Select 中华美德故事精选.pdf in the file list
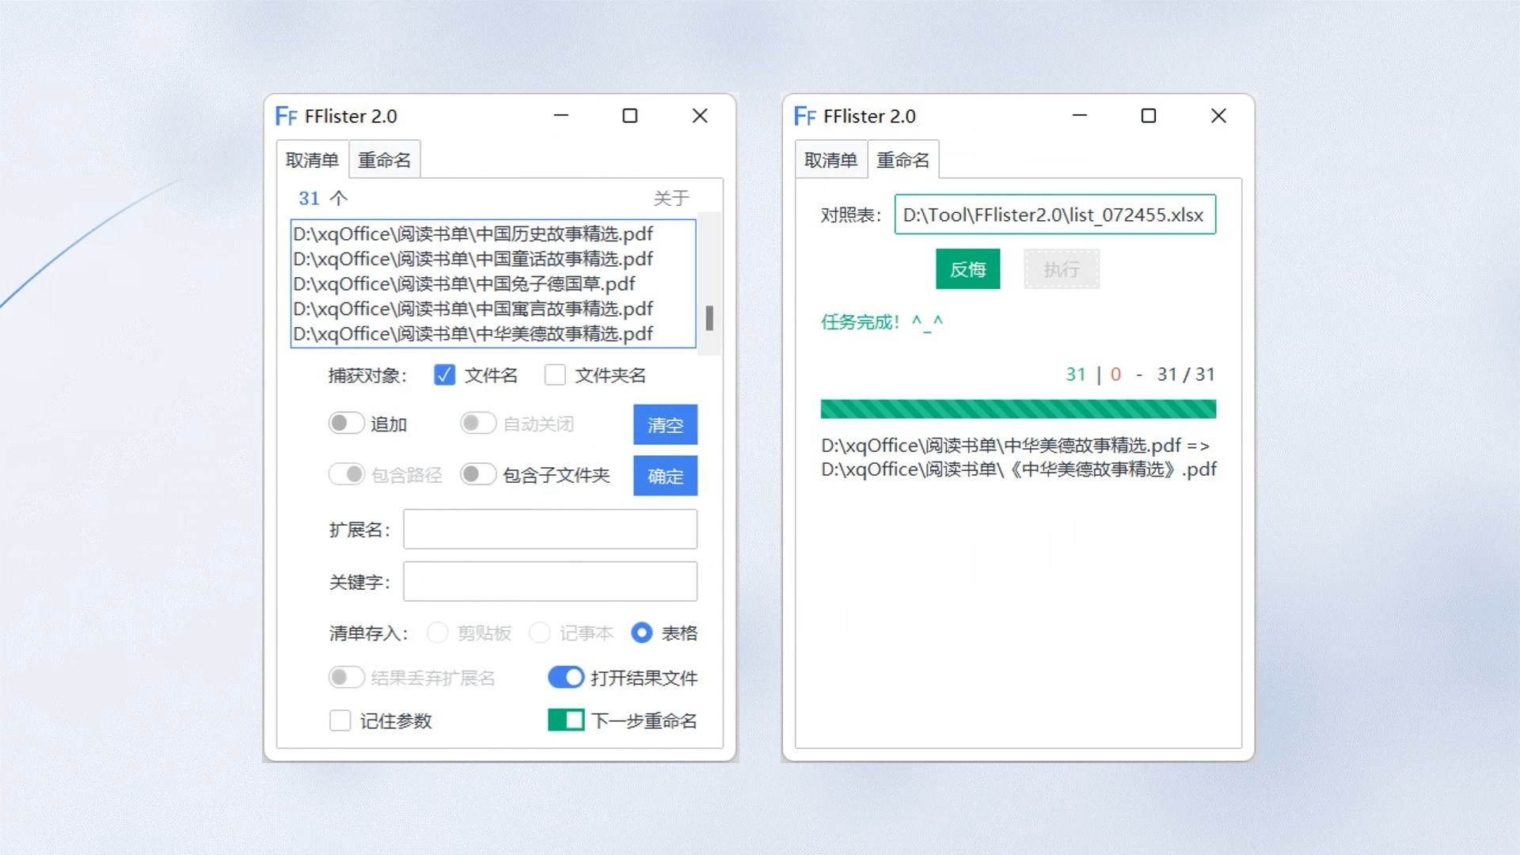Image resolution: width=1520 pixels, height=855 pixels. [473, 334]
